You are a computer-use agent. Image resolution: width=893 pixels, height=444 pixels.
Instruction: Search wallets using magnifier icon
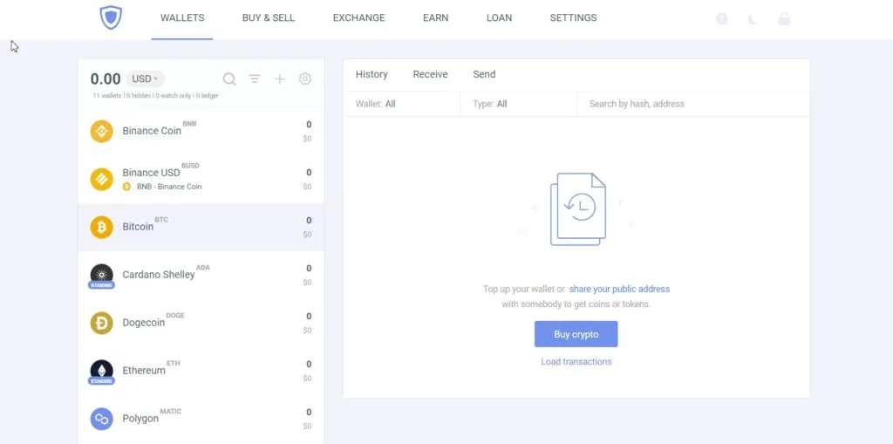click(229, 79)
